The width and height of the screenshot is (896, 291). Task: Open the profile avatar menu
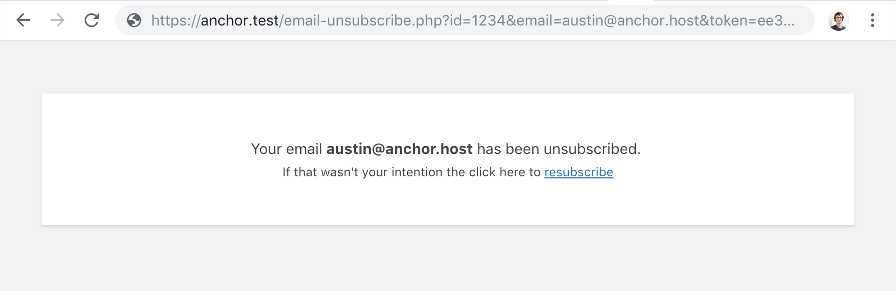point(839,20)
